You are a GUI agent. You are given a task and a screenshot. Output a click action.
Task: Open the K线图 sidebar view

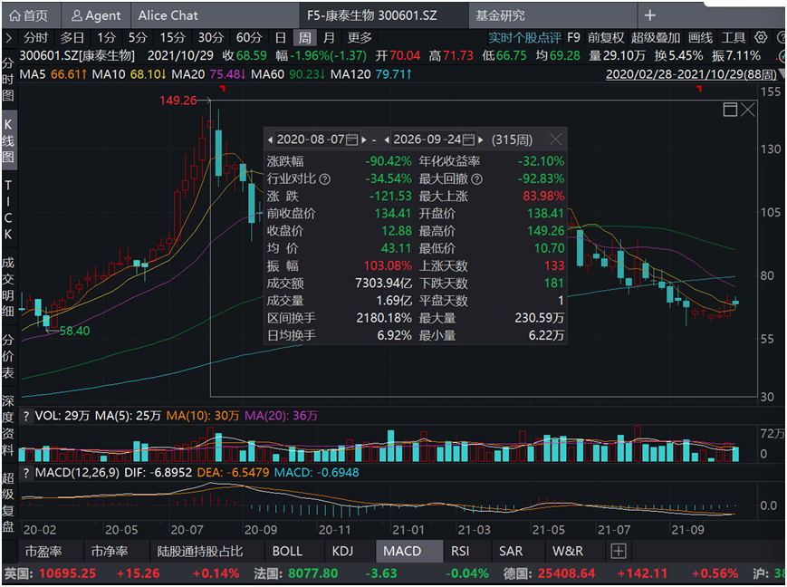pyautogui.click(x=8, y=140)
